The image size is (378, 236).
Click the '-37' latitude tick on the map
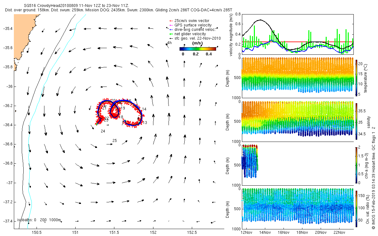click(x=9, y=183)
